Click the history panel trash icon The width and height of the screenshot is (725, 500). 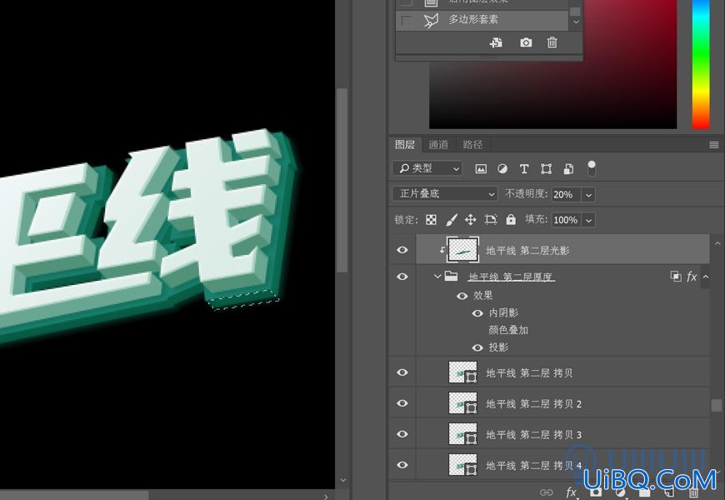(x=552, y=42)
